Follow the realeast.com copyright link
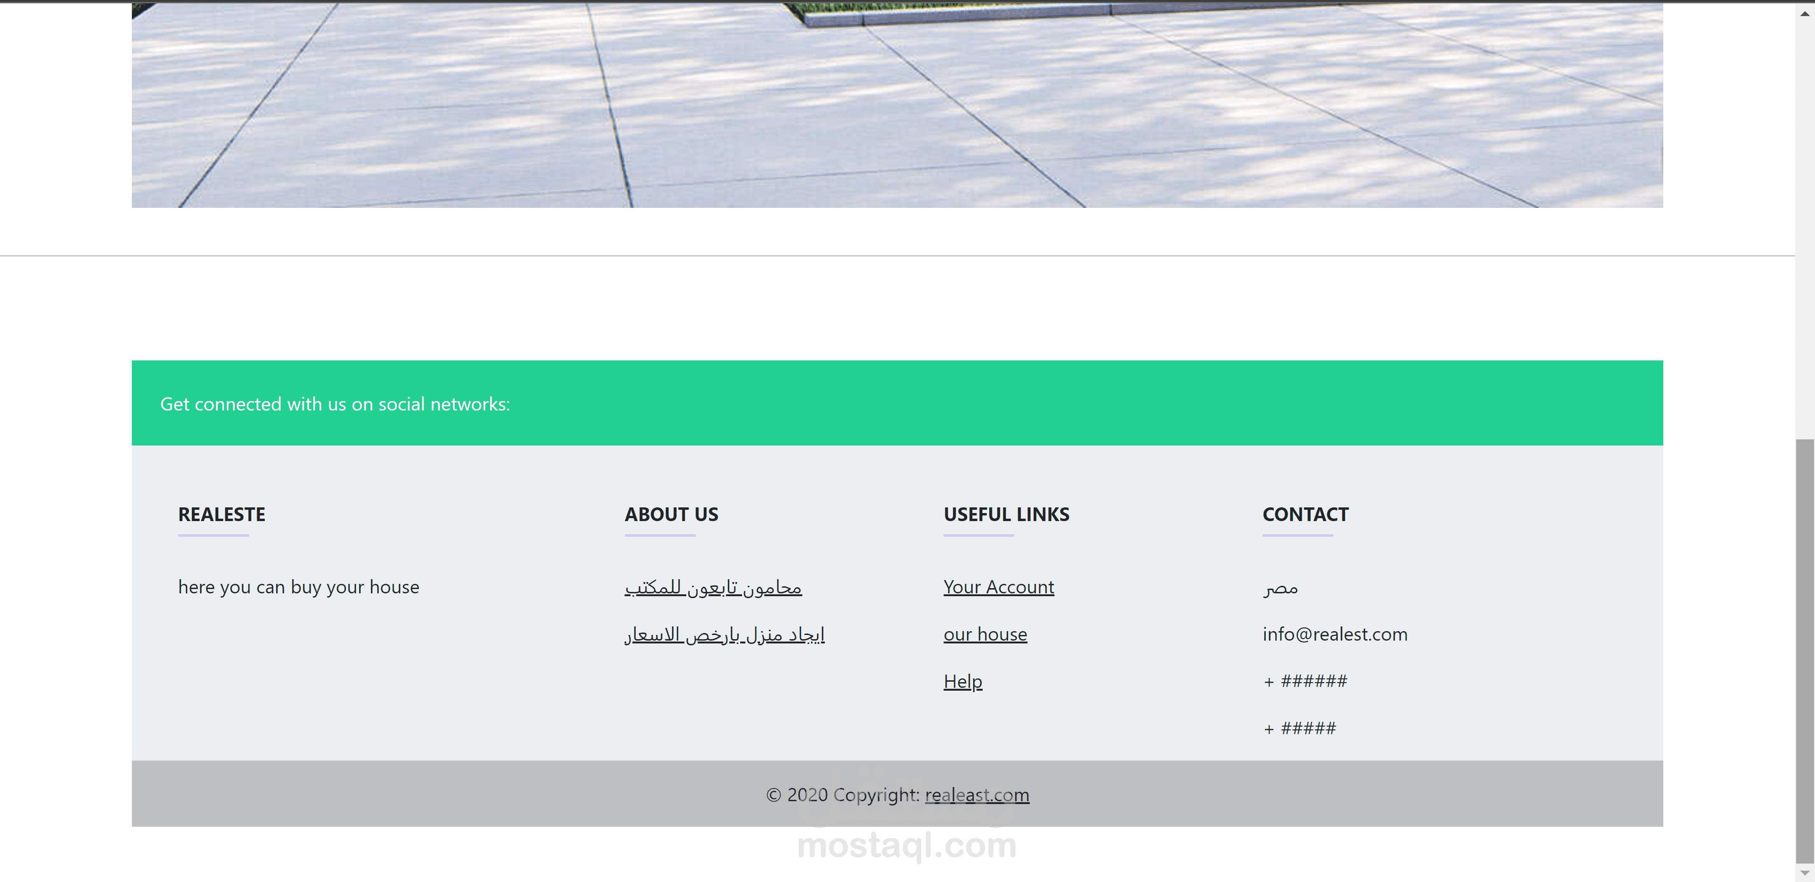 click(977, 795)
